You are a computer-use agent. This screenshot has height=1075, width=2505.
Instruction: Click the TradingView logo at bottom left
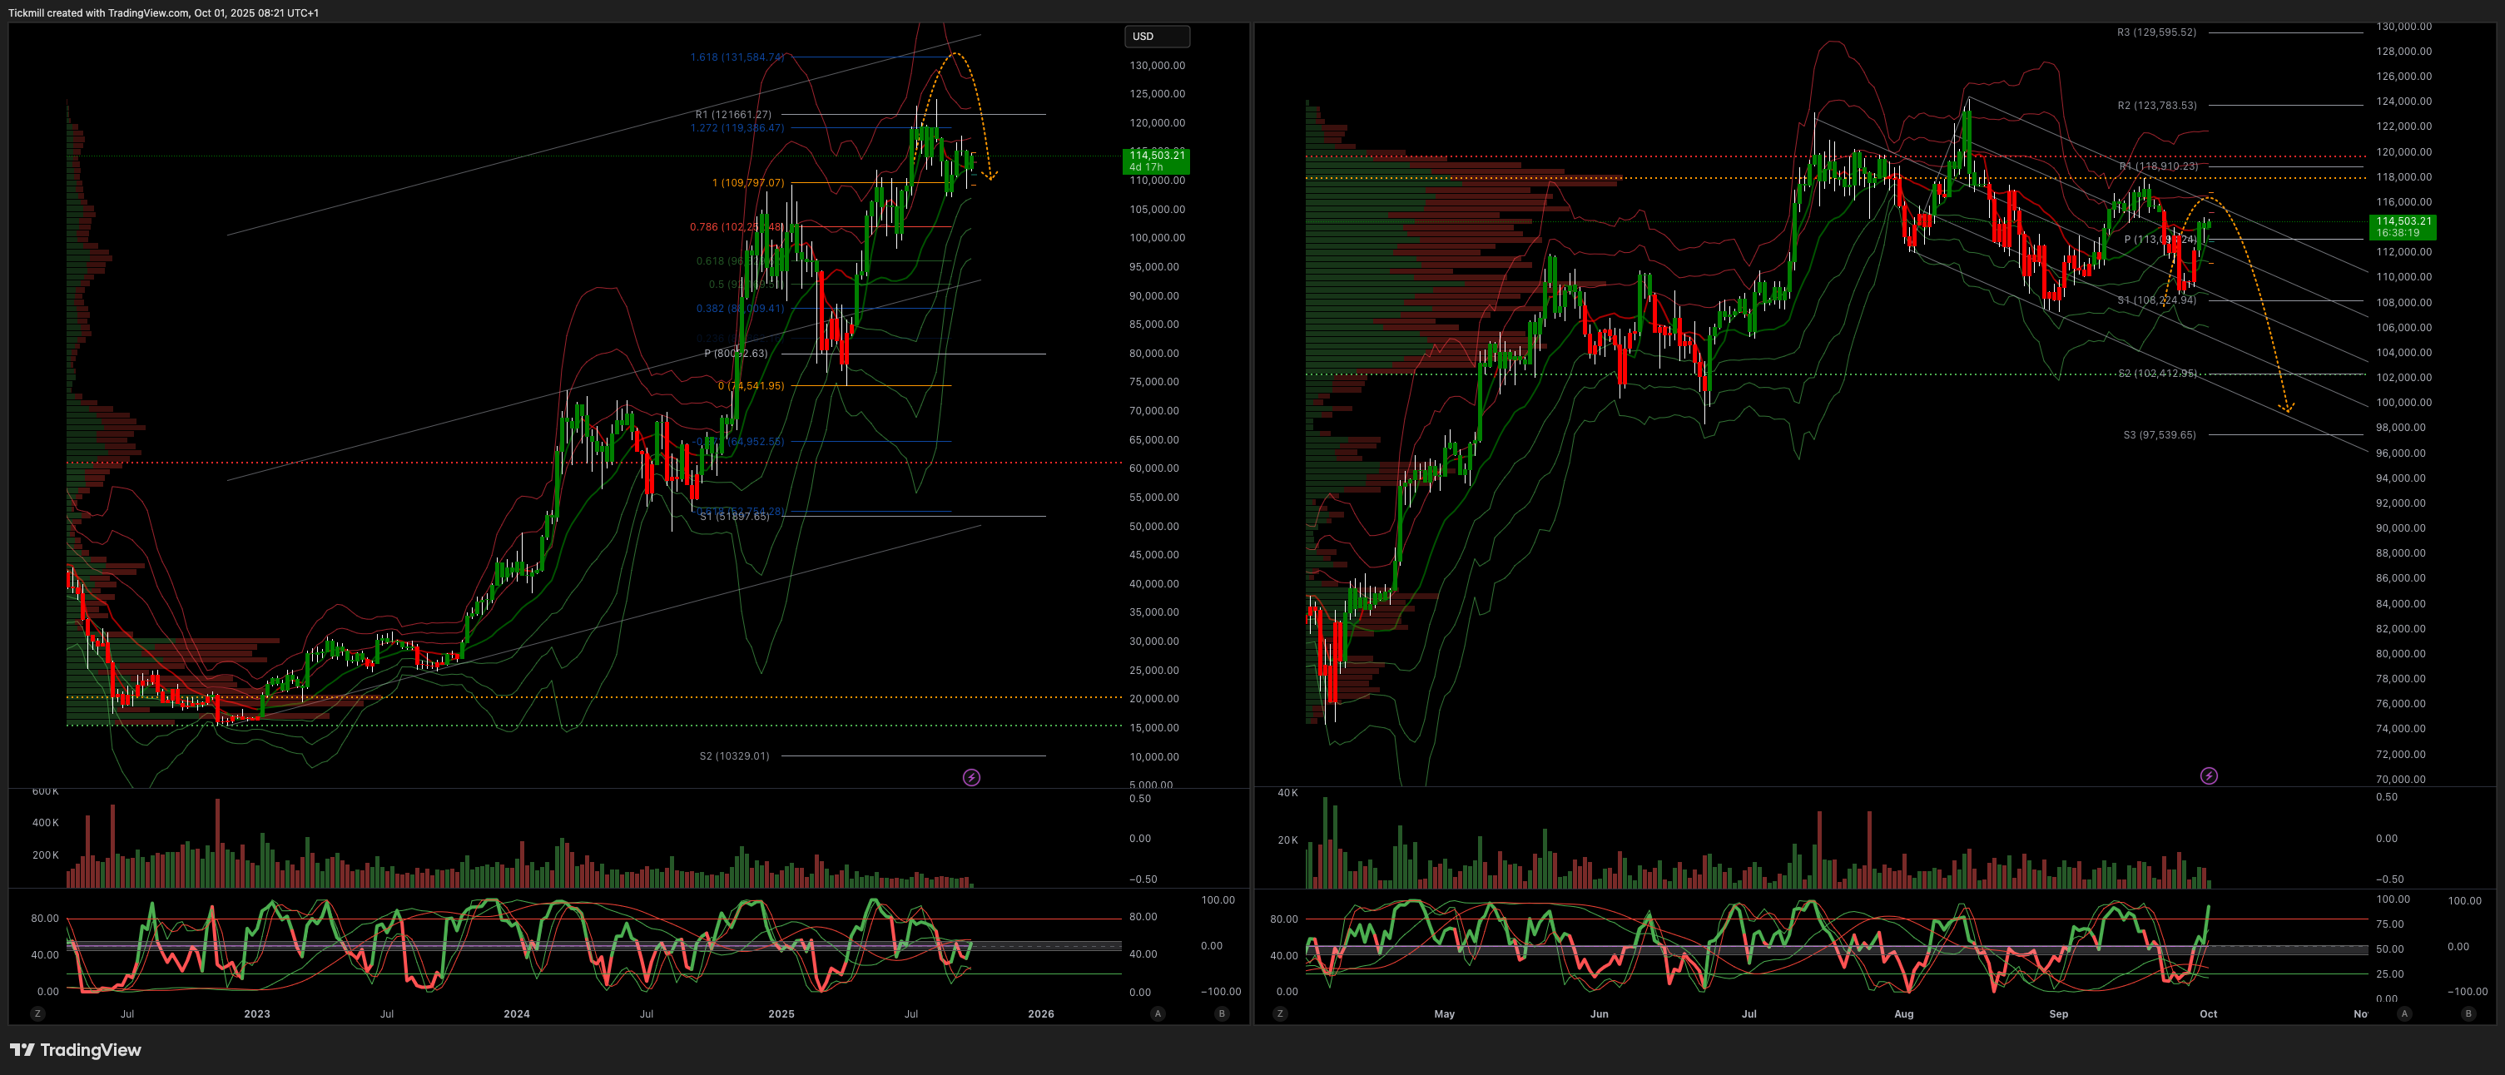pyautogui.click(x=76, y=1050)
